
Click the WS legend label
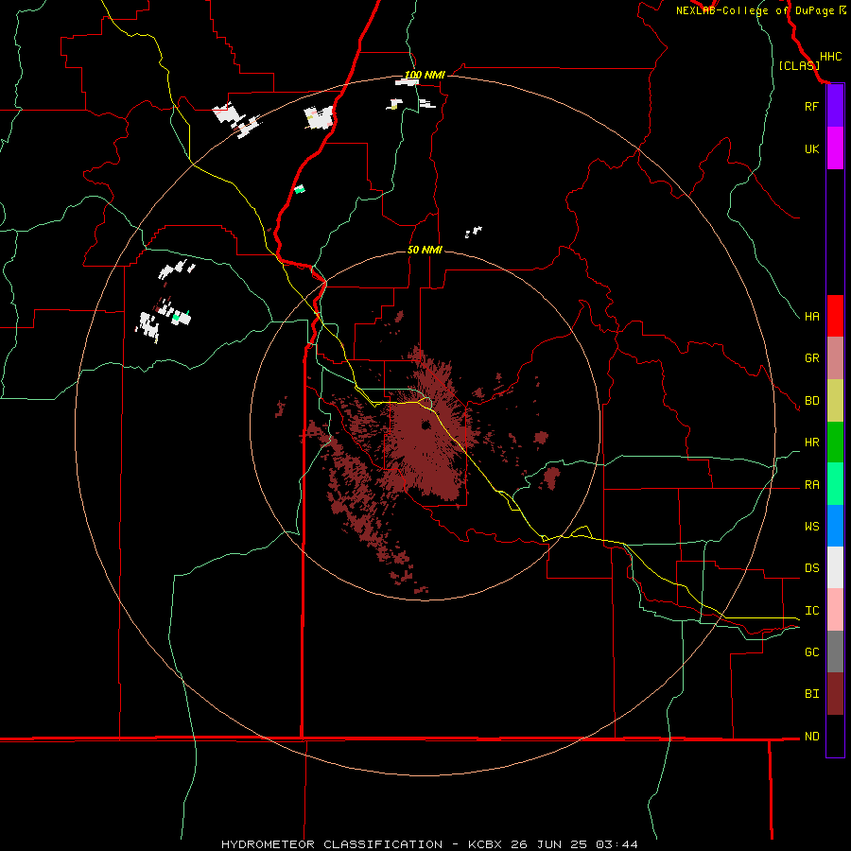pyautogui.click(x=811, y=527)
